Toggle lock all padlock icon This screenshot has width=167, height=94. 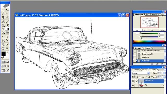149,77
